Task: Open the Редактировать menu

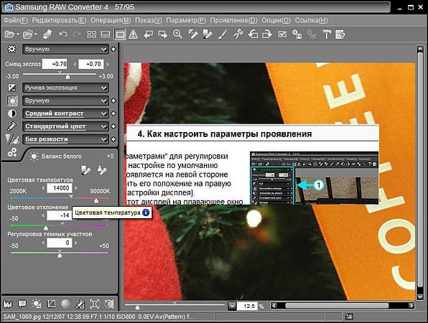Action: pyautogui.click(x=59, y=21)
